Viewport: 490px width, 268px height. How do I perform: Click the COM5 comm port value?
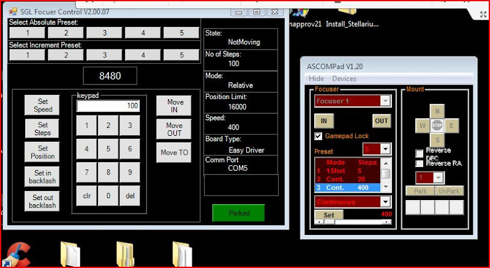[x=238, y=168]
